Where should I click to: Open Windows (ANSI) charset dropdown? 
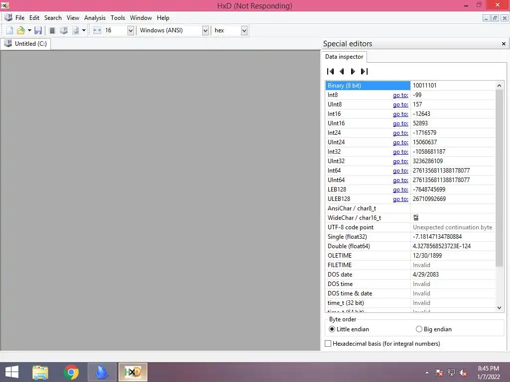pyautogui.click(x=205, y=30)
